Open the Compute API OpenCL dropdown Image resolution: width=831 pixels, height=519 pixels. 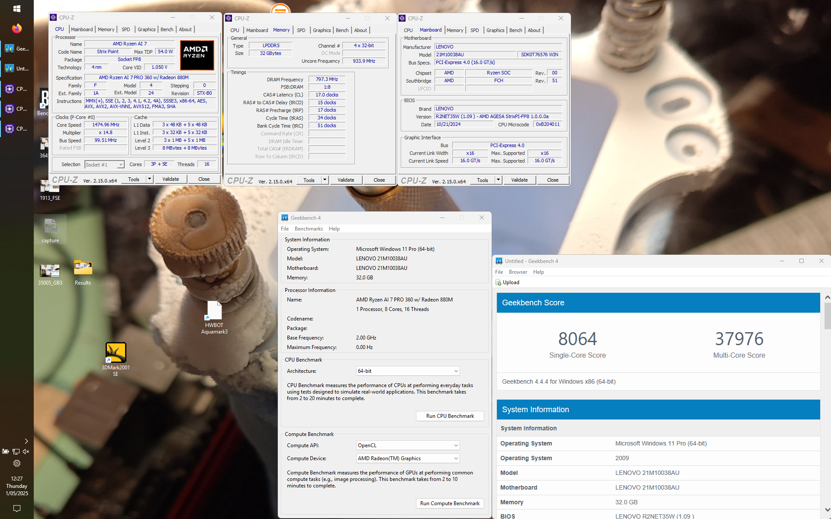click(x=408, y=445)
